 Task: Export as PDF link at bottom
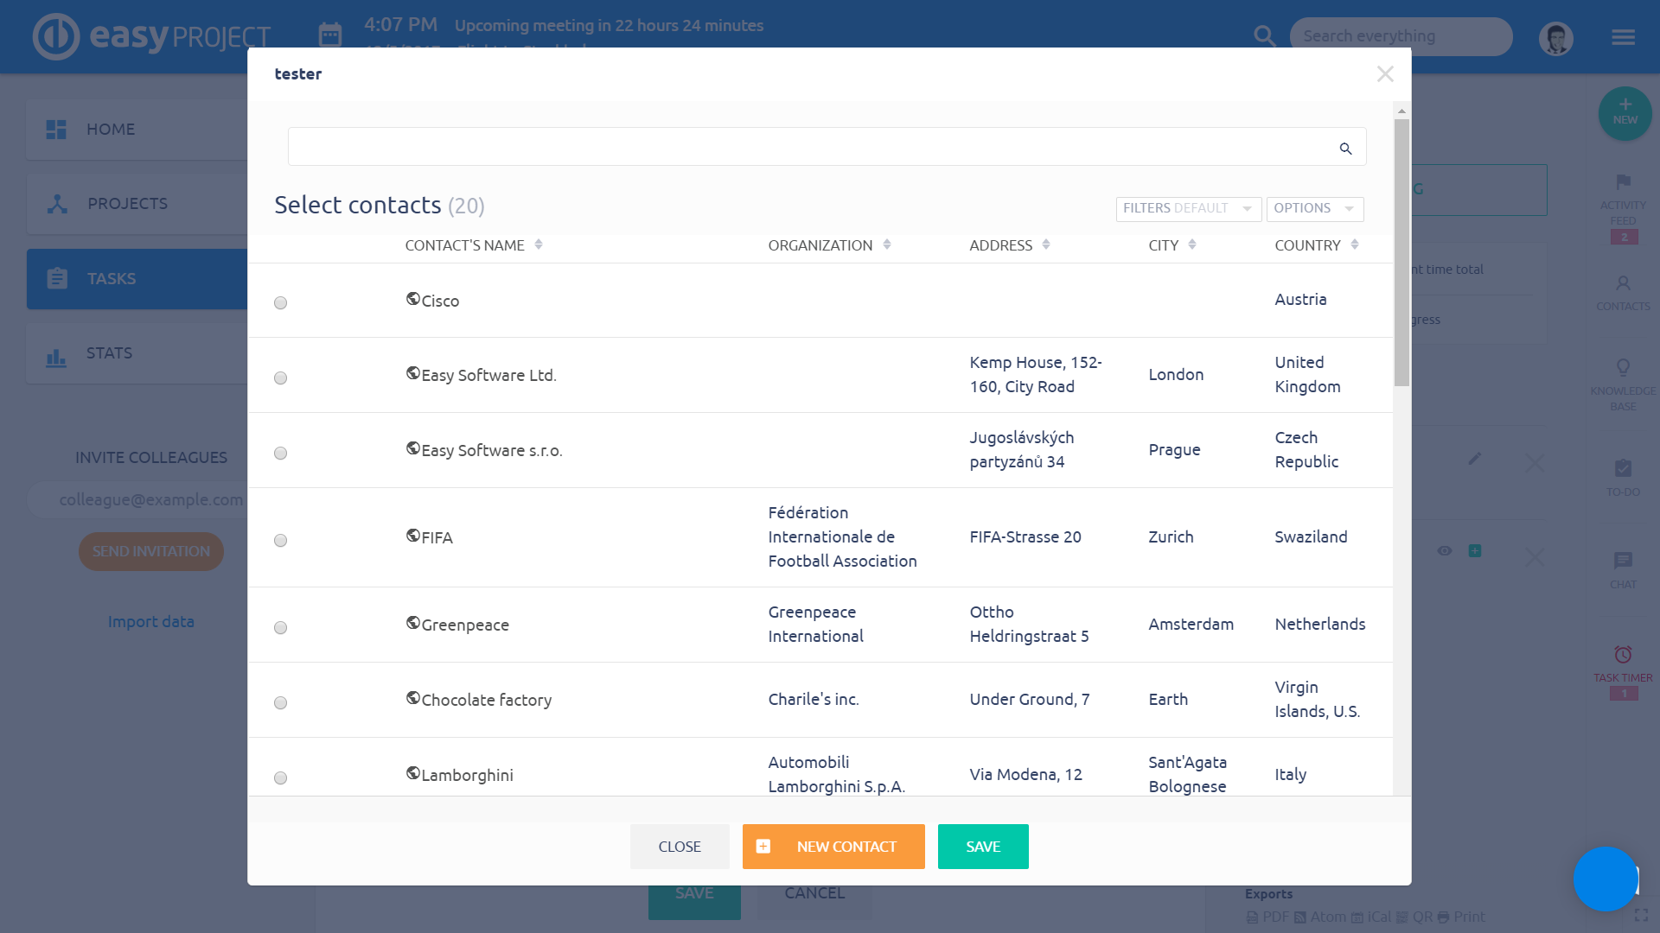click(x=1267, y=917)
